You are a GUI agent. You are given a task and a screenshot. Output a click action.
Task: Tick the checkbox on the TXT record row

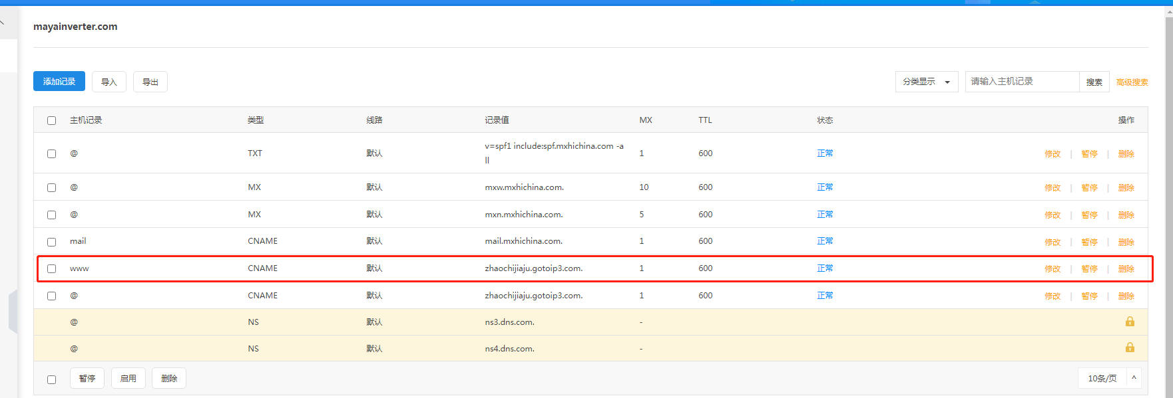[51, 154]
